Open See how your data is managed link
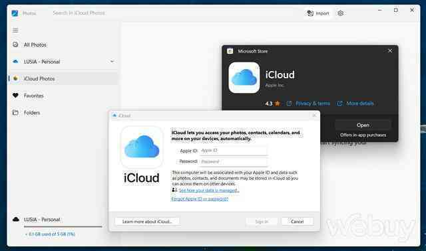This screenshot has height=251, width=426. [208, 191]
